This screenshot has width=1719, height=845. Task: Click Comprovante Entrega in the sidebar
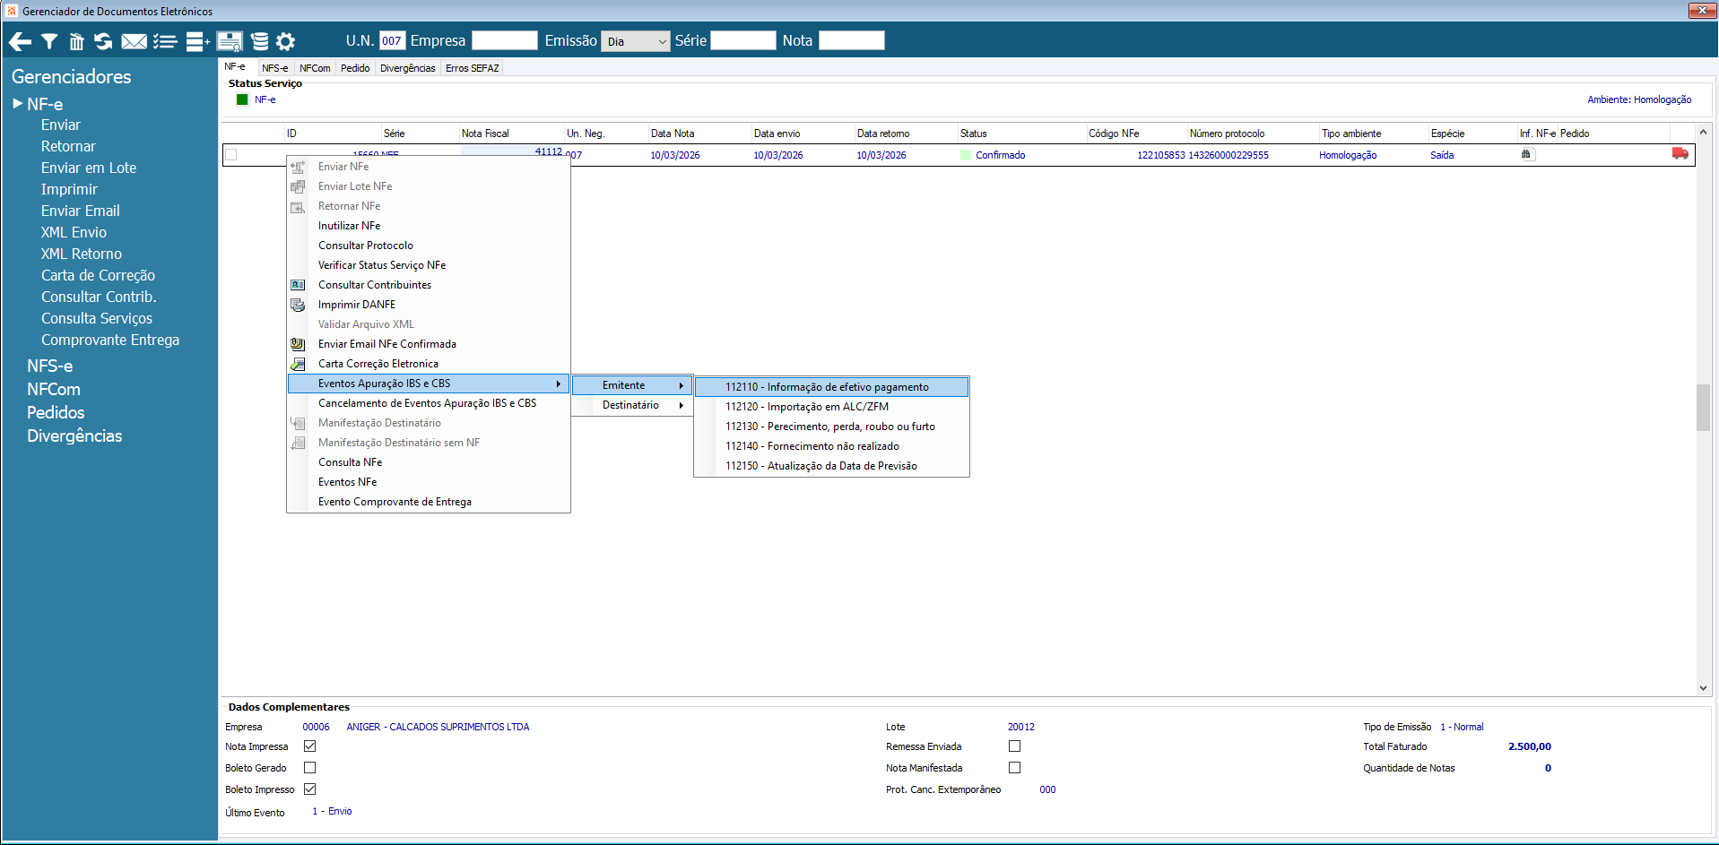110,341
